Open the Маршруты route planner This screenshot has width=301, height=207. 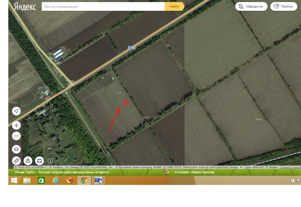tap(251, 6)
